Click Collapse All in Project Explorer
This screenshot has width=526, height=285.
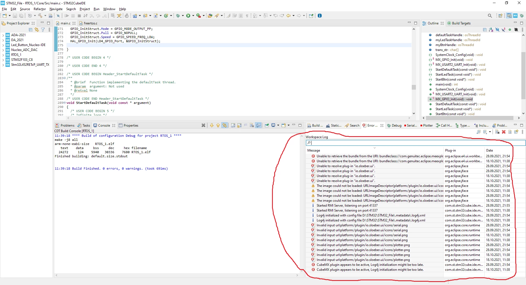click(x=31, y=30)
